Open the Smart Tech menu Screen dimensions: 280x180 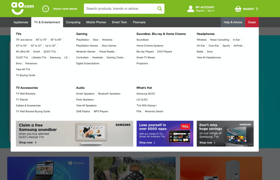coord(119,22)
